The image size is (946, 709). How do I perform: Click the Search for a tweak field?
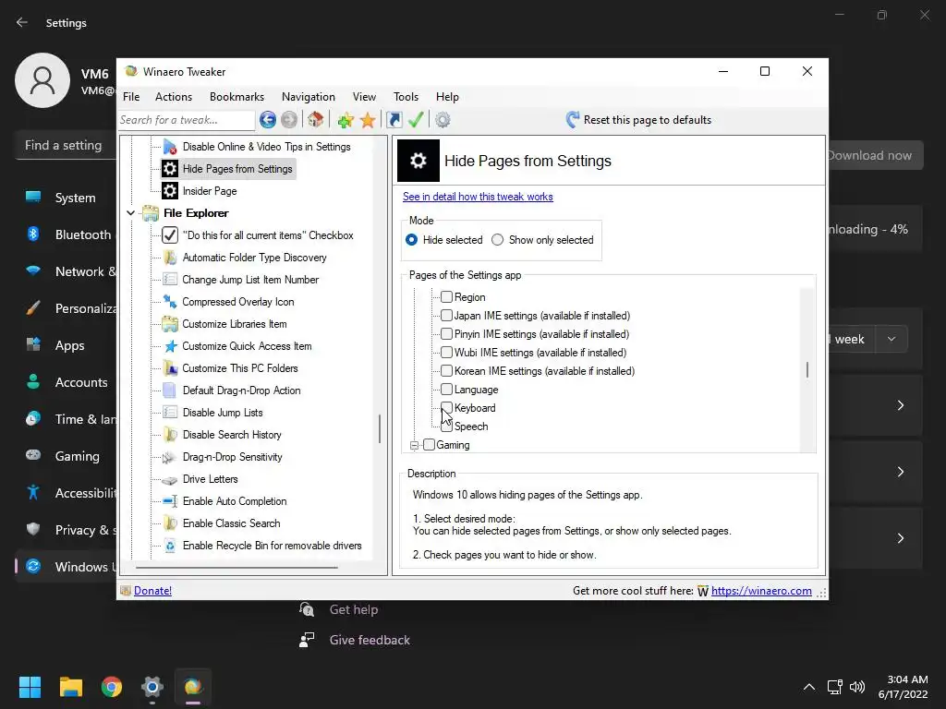[187, 120]
